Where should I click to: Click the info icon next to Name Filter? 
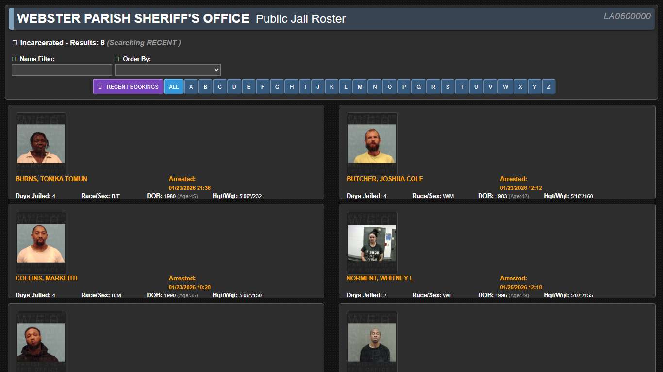(x=14, y=58)
